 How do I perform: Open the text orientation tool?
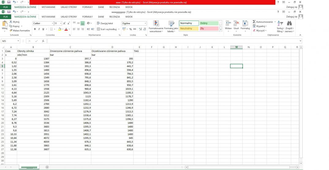pyautogui.click(x=89, y=23)
